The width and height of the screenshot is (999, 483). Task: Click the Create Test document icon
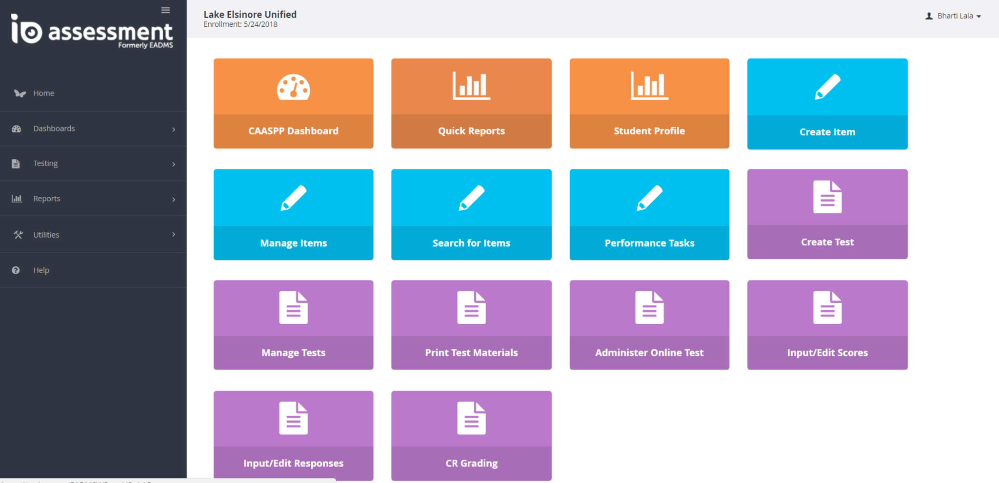(x=827, y=197)
